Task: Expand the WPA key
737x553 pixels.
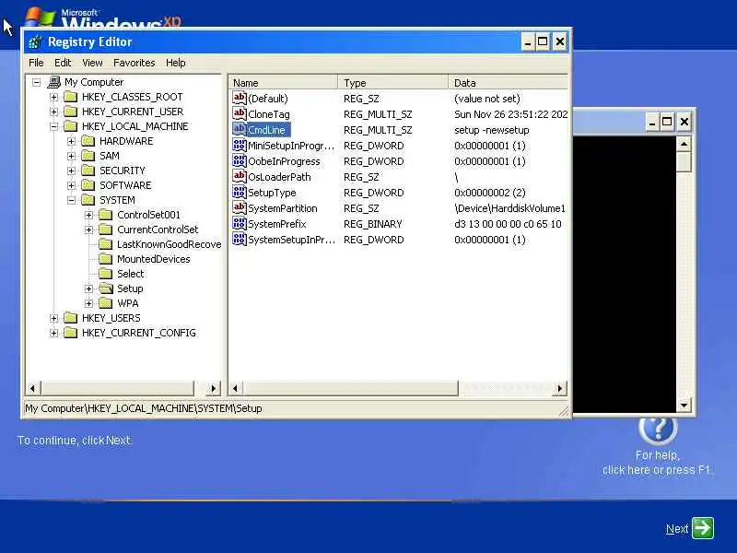Action: point(88,303)
